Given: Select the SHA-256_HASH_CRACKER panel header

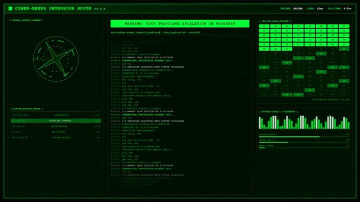Looking at the screenshot, I should tap(275, 21).
